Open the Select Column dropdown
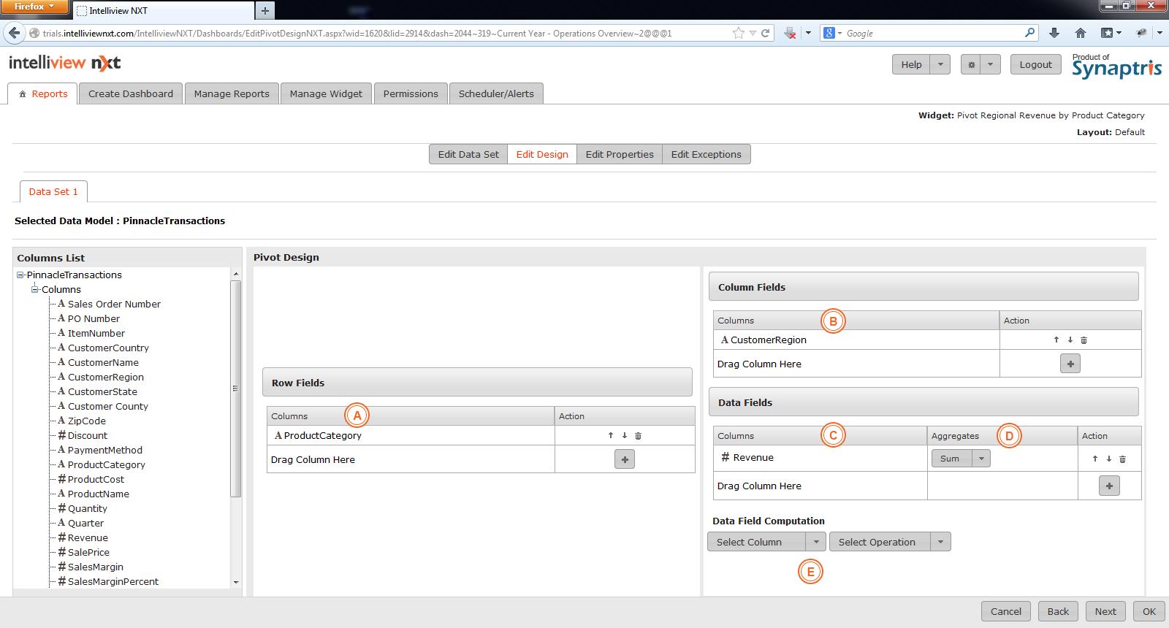 click(x=815, y=542)
